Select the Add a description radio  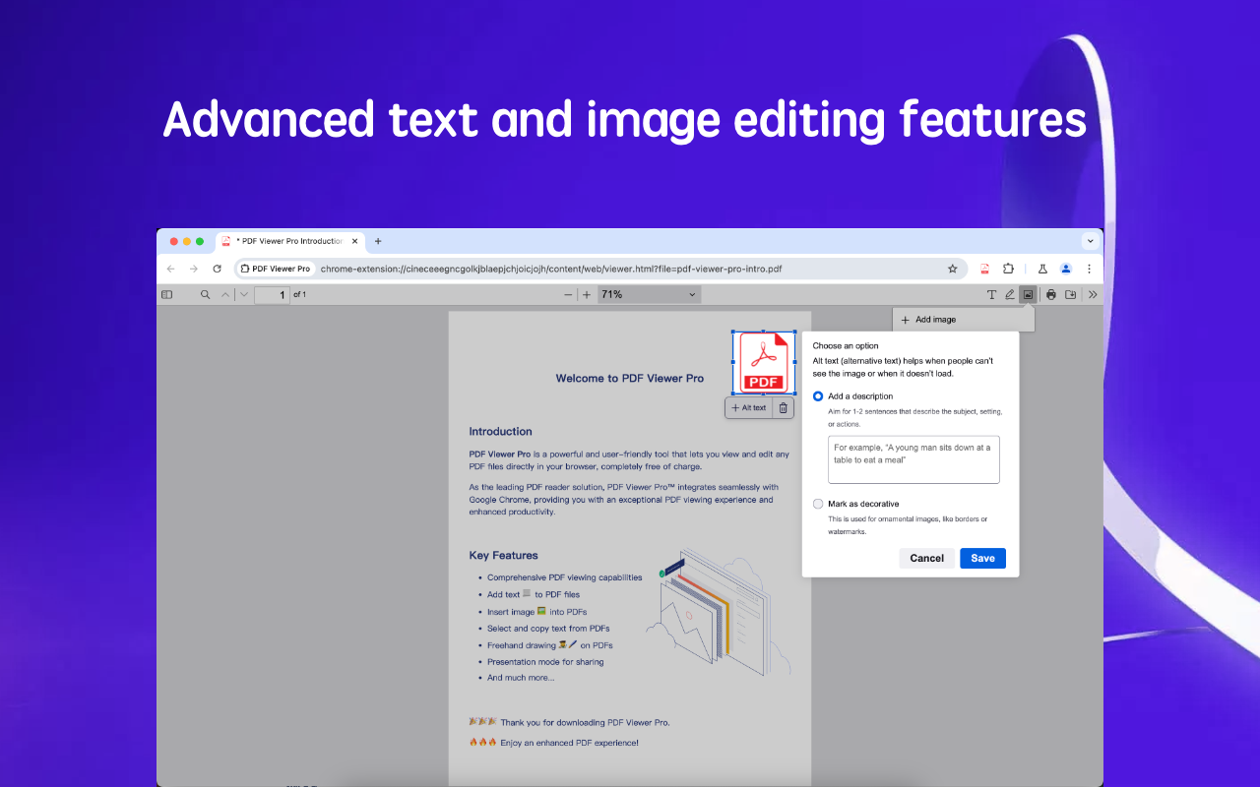tap(818, 396)
